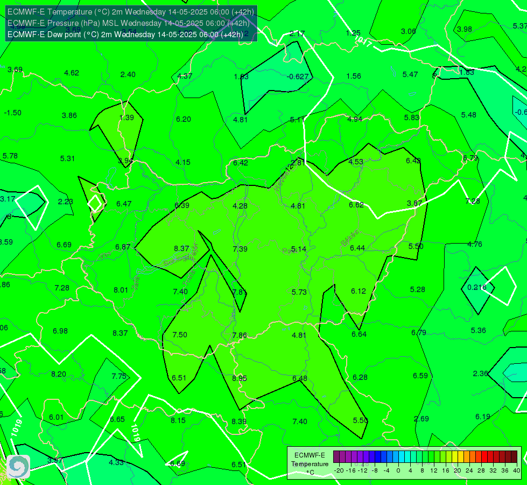Image resolution: width=527 pixels, height=485 pixels.
Task: Click the grid value 4.33
Action: coord(116,462)
